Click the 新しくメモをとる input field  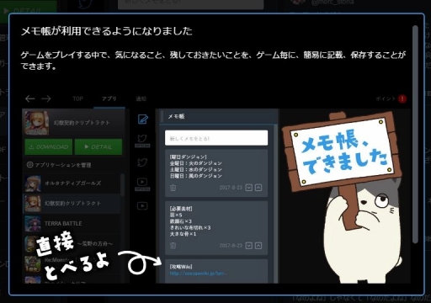click(x=216, y=138)
